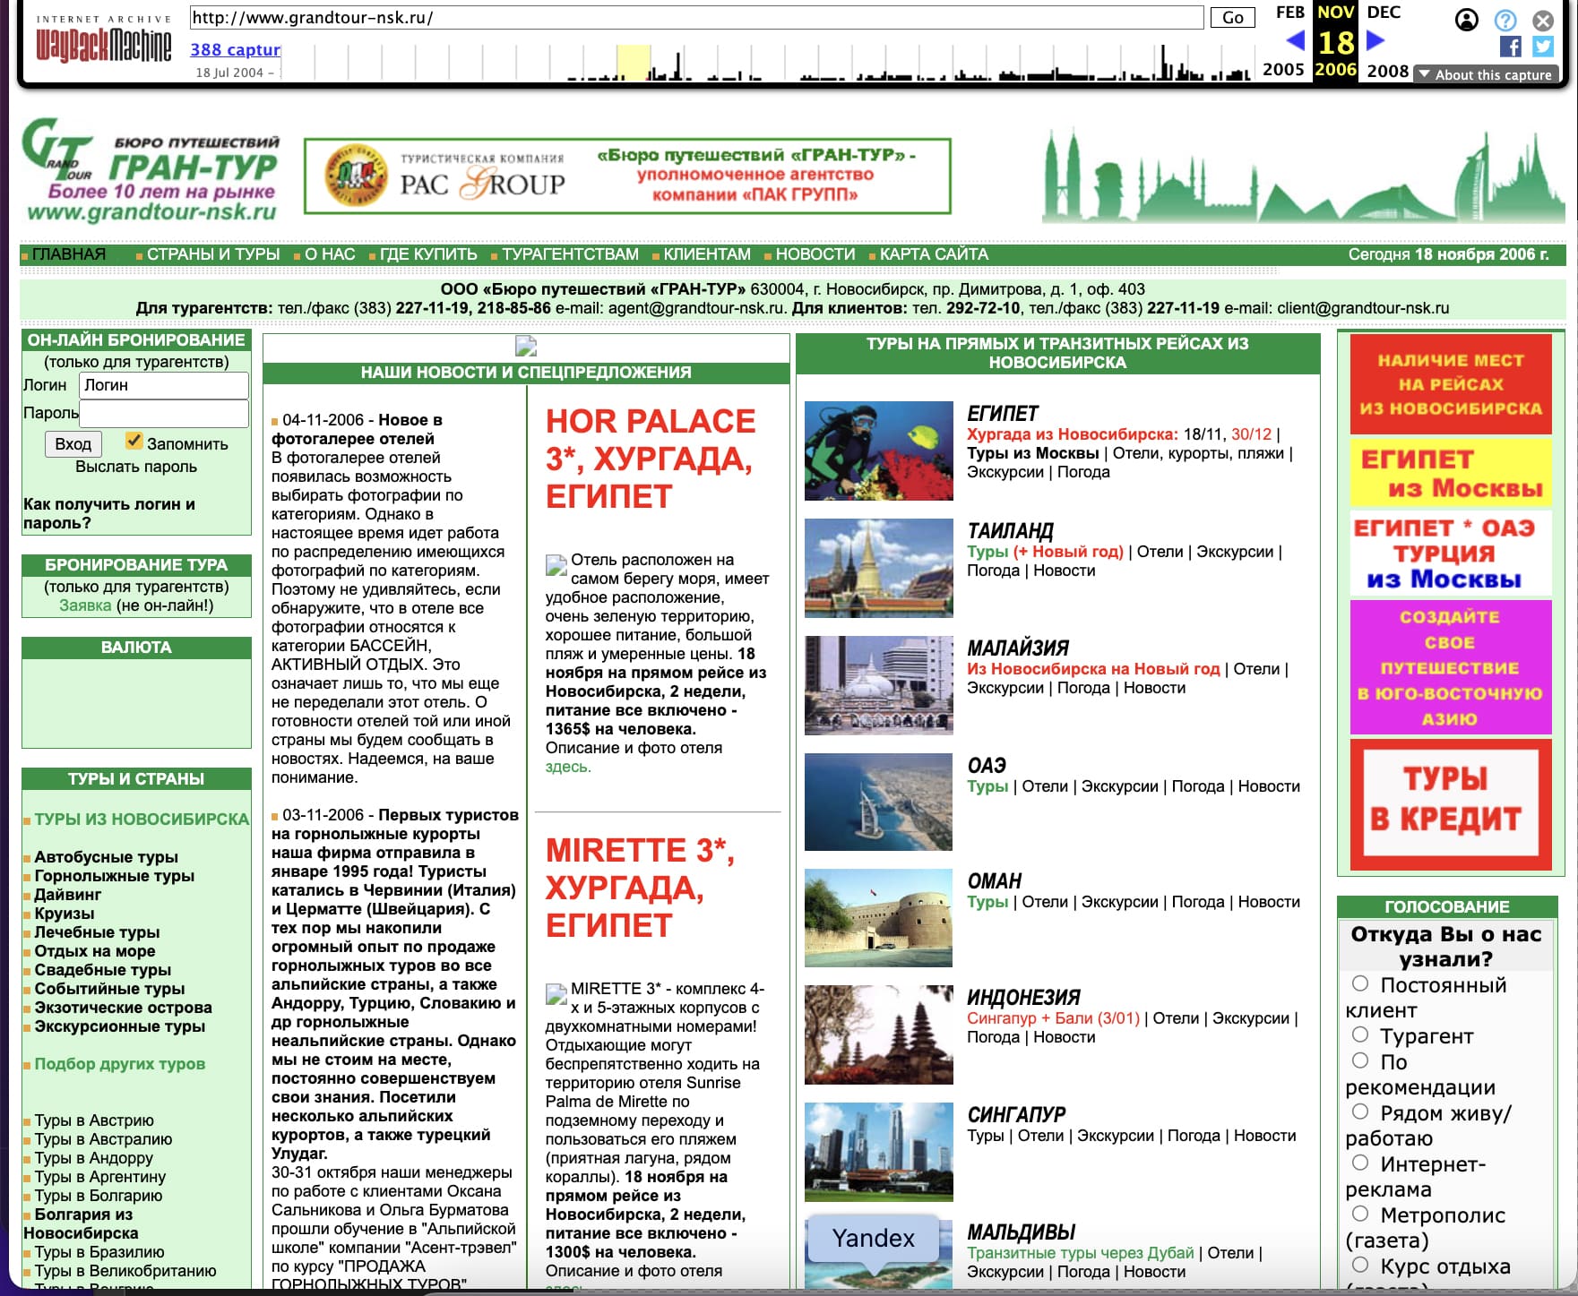Viewport: 1578px width, 1296px height.
Task: Click the Вход login button
Action: (73, 444)
